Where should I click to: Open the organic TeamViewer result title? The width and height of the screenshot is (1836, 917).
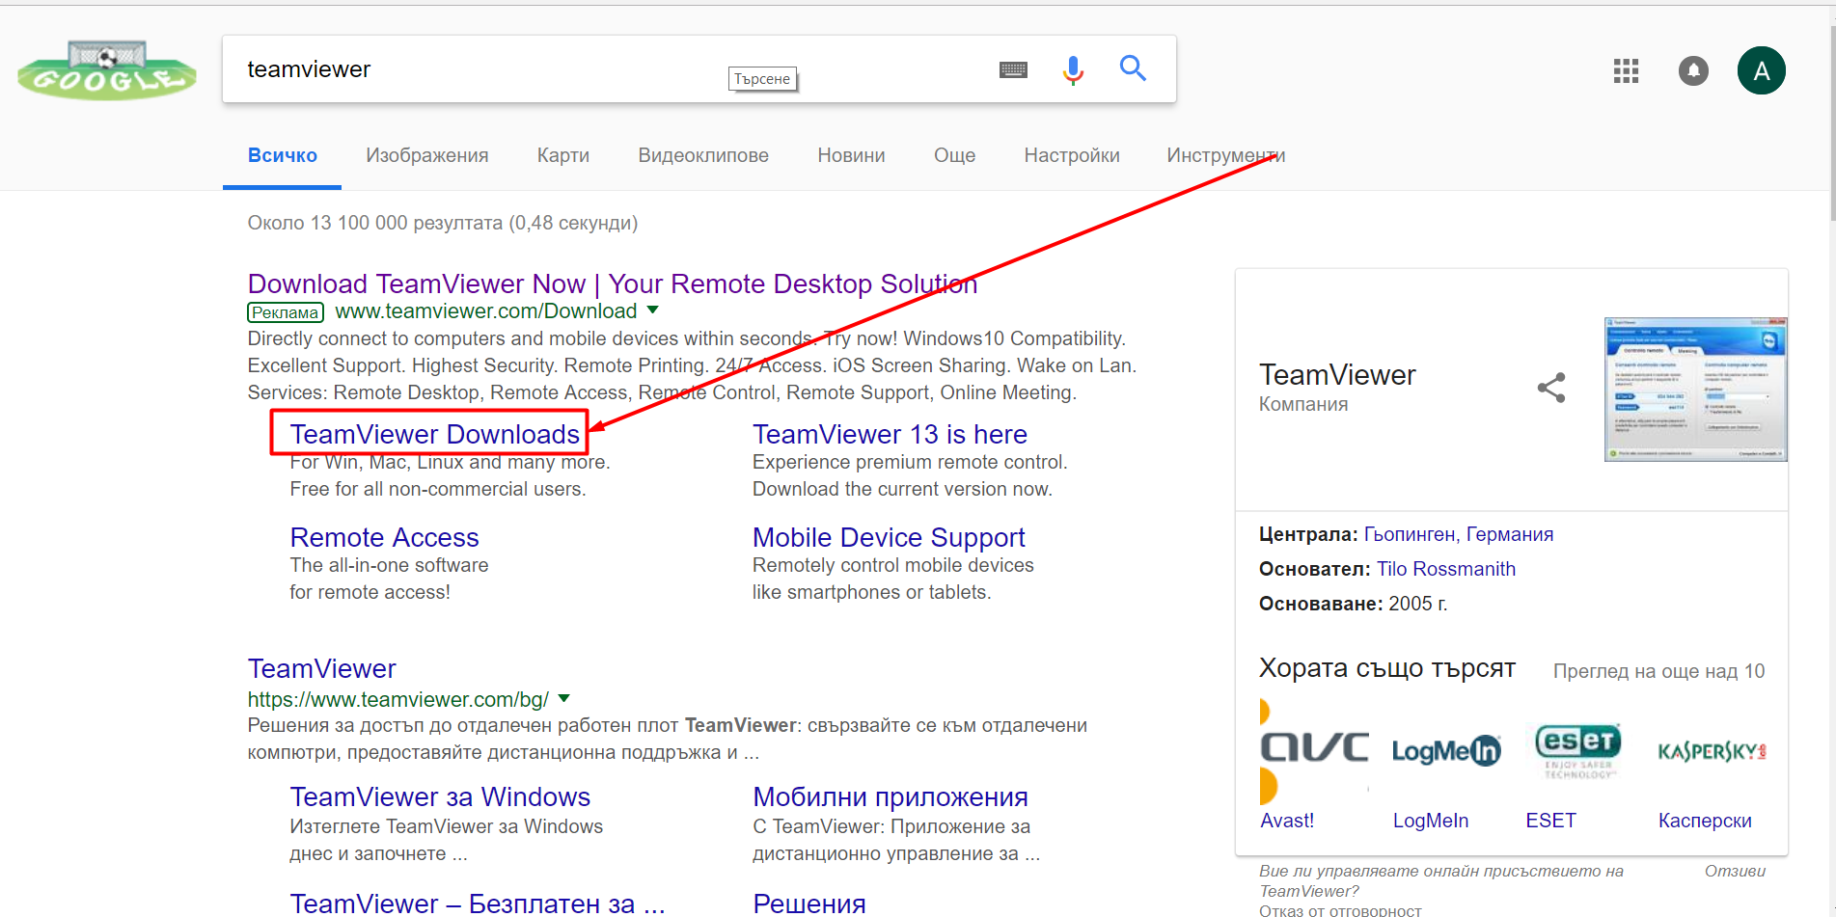pyautogui.click(x=321, y=668)
